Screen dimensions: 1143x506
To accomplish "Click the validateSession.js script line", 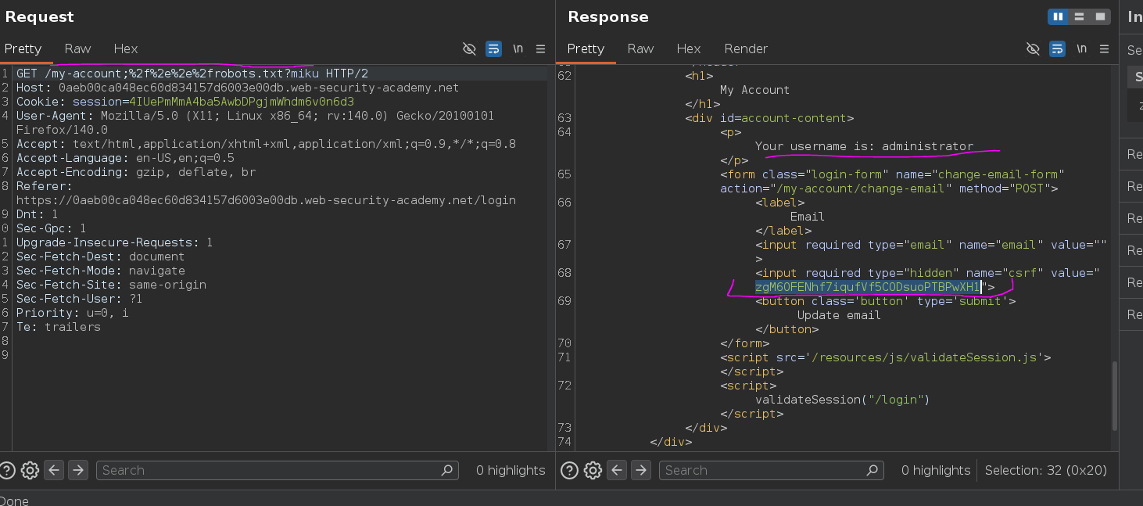I will click(885, 357).
